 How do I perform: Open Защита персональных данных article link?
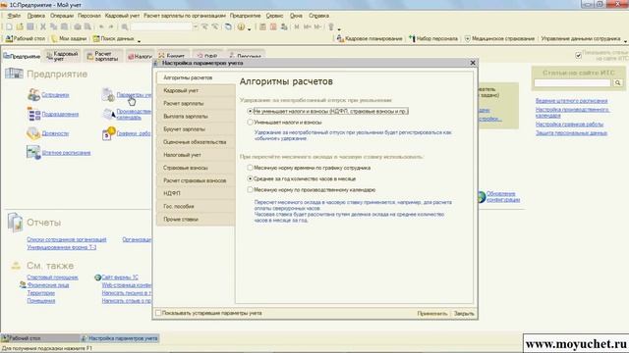tap(571, 133)
